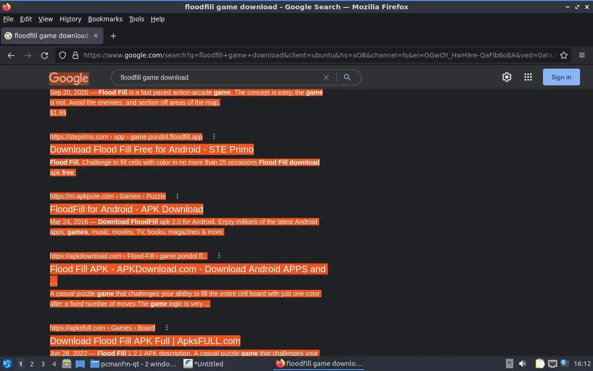Click the 16:12 taskbar clock

(x=582, y=364)
